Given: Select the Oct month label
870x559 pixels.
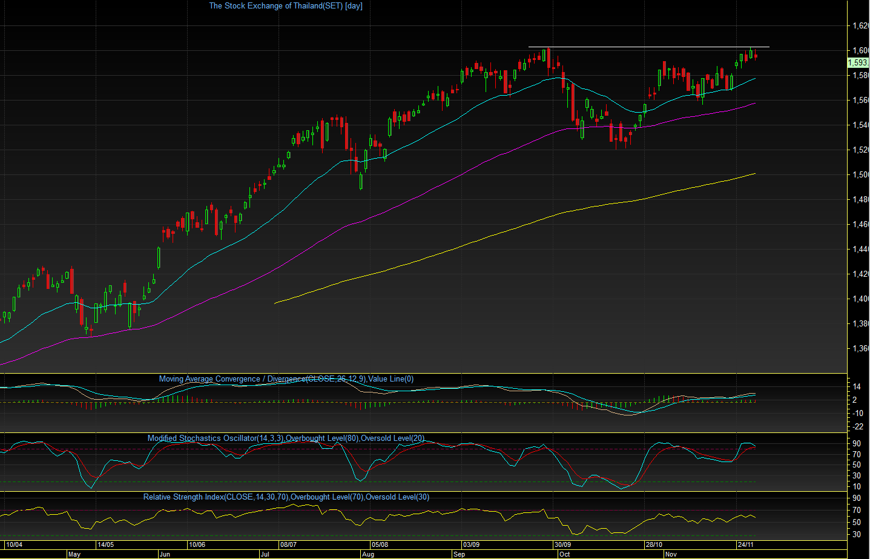Looking at the screenshot, I should pyautogui.click(x=564, y=554).
